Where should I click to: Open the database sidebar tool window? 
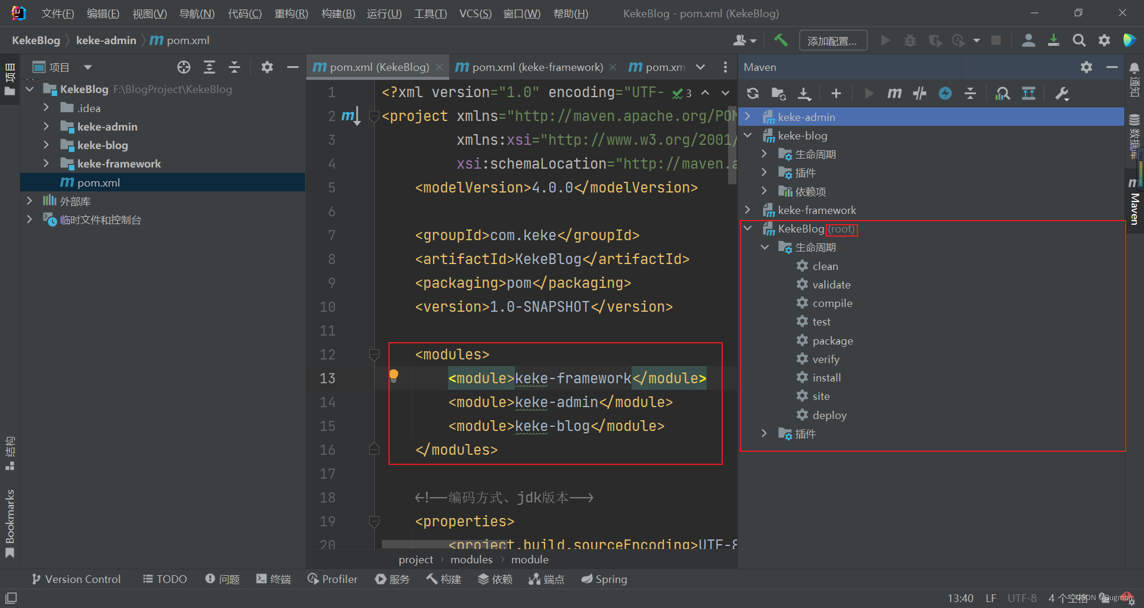(x=1134, y=136)
